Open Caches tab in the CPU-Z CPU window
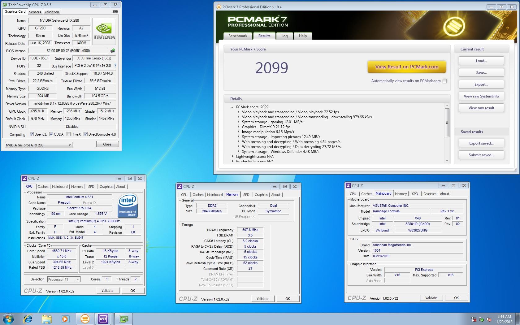 [x=43, y=187]
